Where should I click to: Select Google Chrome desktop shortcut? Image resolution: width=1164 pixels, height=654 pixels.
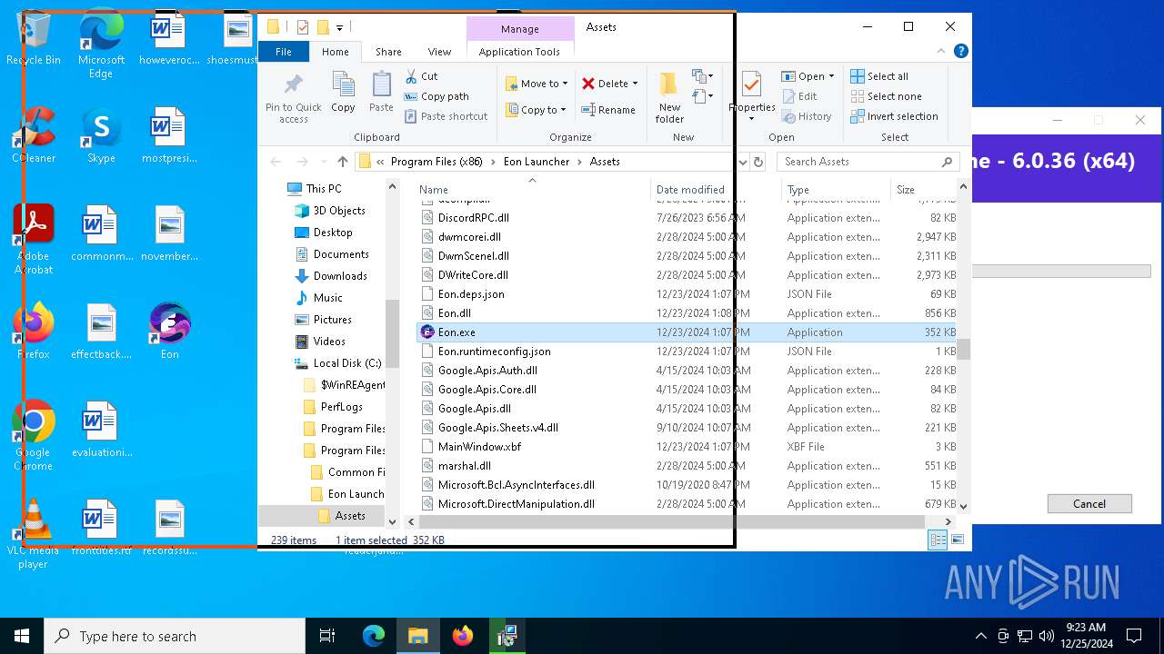[x=34, y=436]
